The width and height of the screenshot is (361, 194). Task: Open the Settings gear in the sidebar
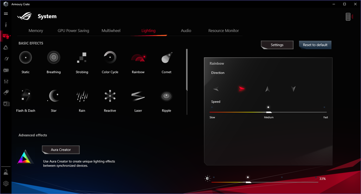6,183
